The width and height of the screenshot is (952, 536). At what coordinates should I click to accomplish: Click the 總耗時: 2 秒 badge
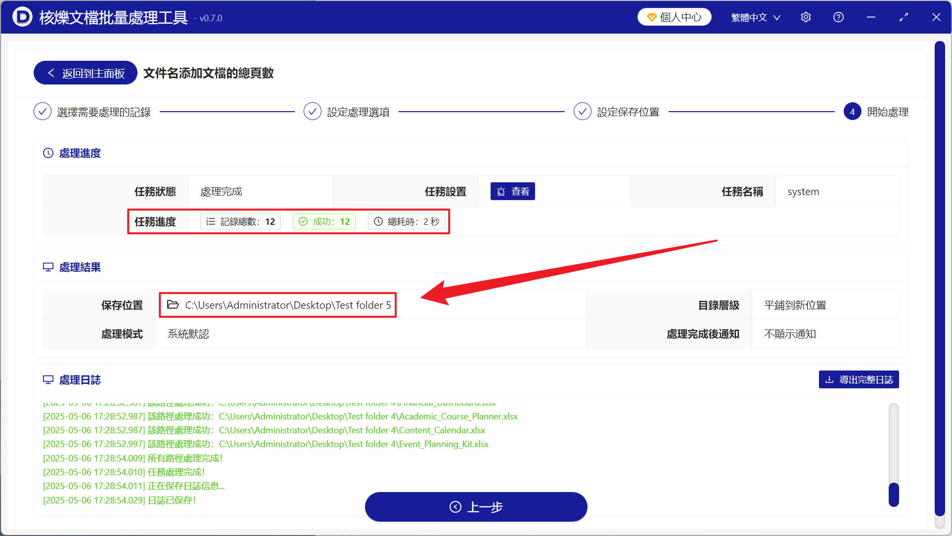click(407, 222)
